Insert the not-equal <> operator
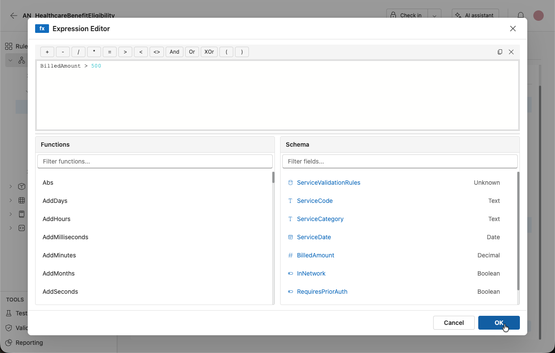This screenshot has height=353, width=555. point(157,52)
